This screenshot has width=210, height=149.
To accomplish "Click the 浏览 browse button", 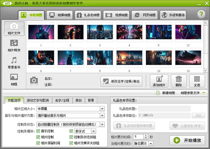I will [x=198, y=115].
